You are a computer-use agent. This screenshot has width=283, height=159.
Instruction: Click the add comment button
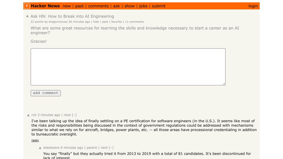click(x=46, y=93)
